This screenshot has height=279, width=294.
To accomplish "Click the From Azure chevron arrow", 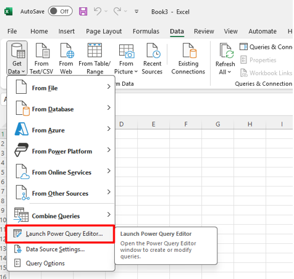I will (x=109, y=128).
